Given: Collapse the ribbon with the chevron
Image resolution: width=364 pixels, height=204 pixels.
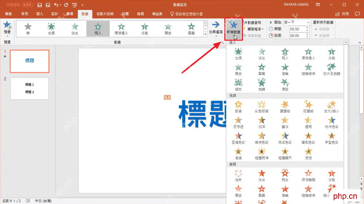Looking at the screenshot, I should pyautogui.click(x=360, y=43).
